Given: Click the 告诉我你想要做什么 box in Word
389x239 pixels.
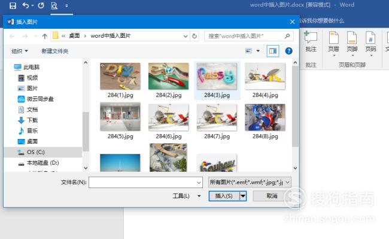Looking at the screenshot, I should coord(322,21).
